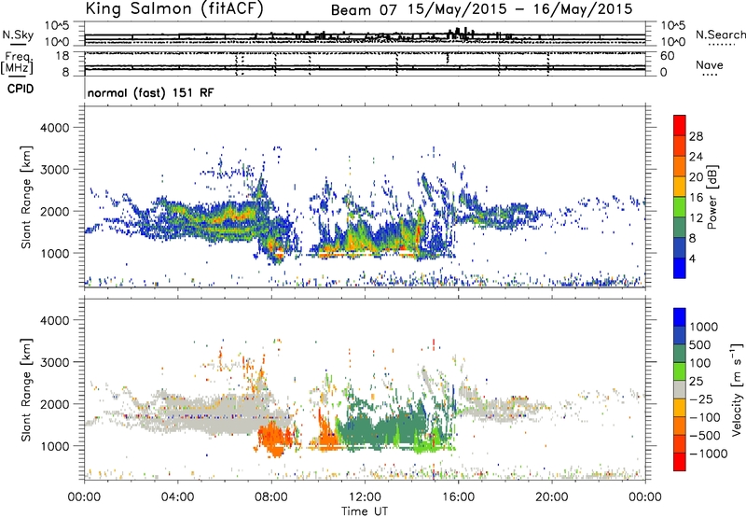Screen dimensions: 746x517
Task: Click the King Salmon (fitACF) title
Action: coord(174,8)
